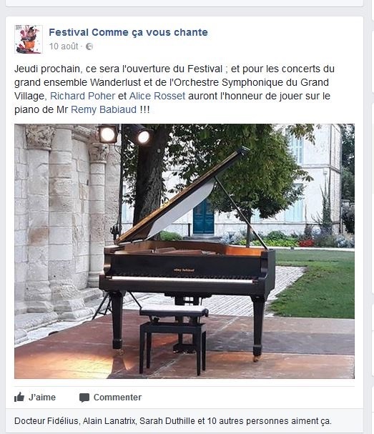Image resolution: width=374 pixels, height=434 pixels.
Task: Open the Festival page profile picture
Action: (x=29, y=39)
